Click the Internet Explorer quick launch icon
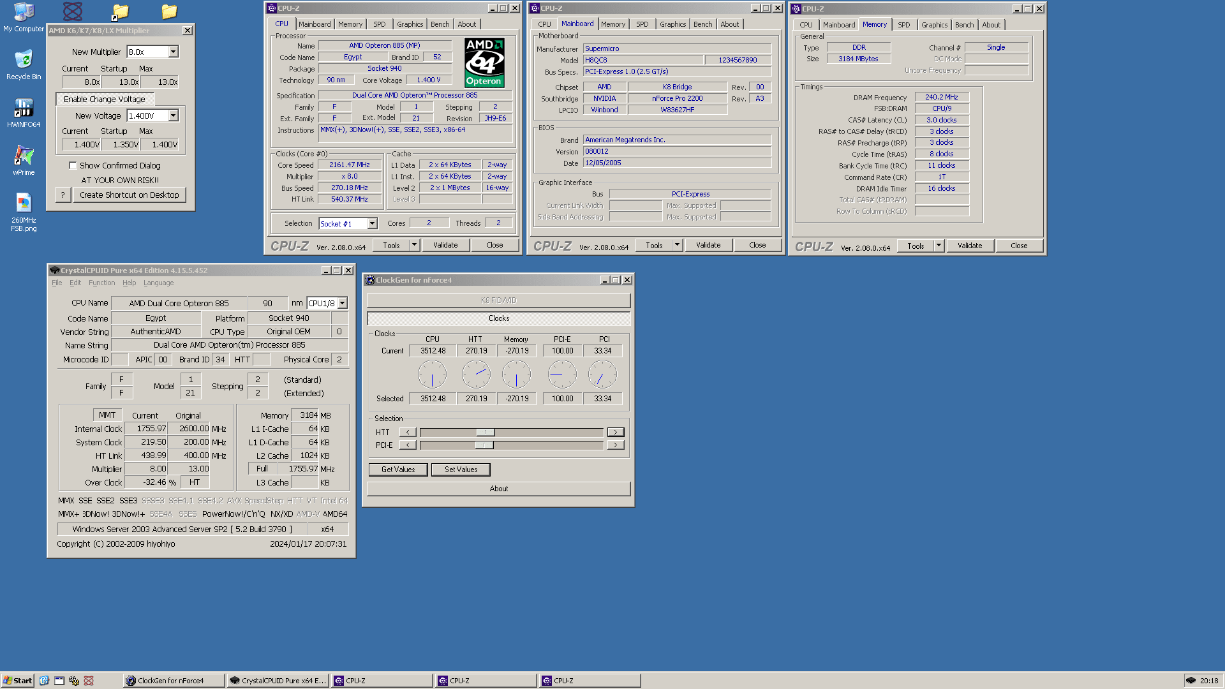Screen dimensions: 1225x689 click(44, 681)
